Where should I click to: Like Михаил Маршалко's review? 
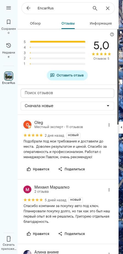[38, 234]
